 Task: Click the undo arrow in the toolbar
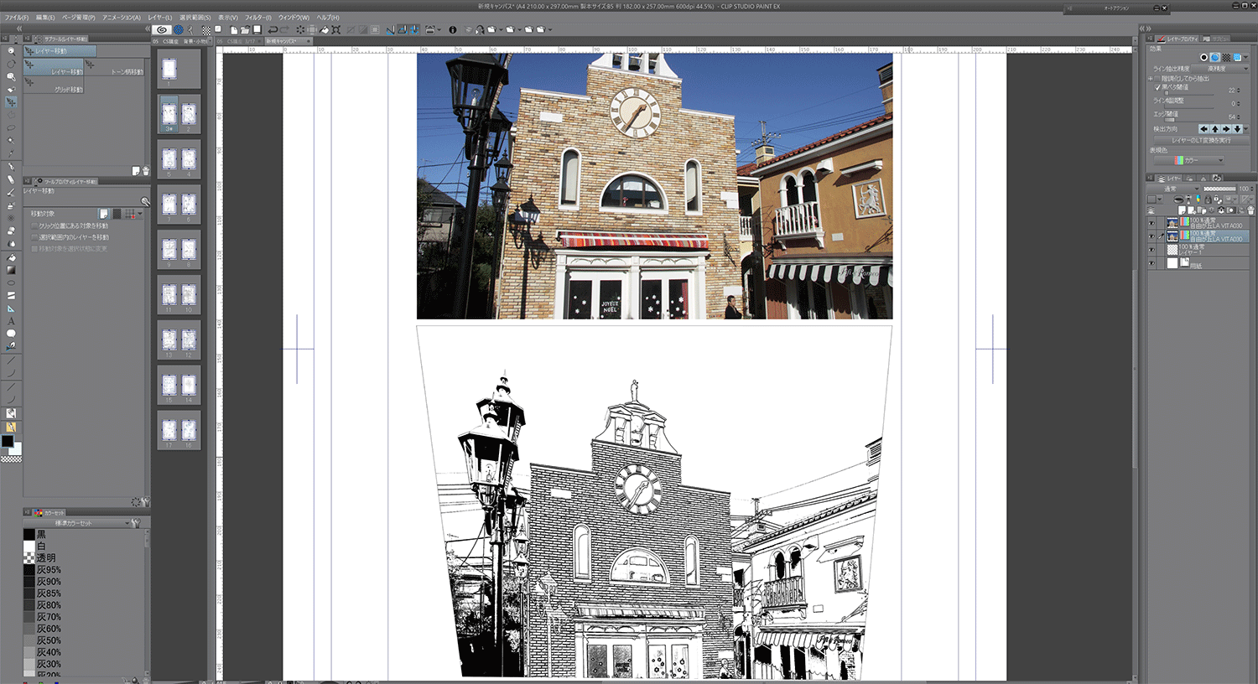[273, 29]
